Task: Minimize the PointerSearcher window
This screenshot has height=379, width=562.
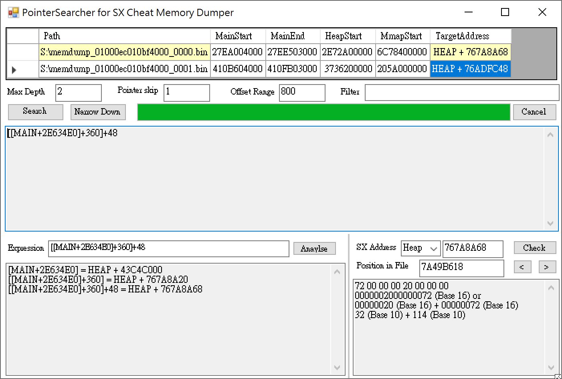Action: click(469, 12)
